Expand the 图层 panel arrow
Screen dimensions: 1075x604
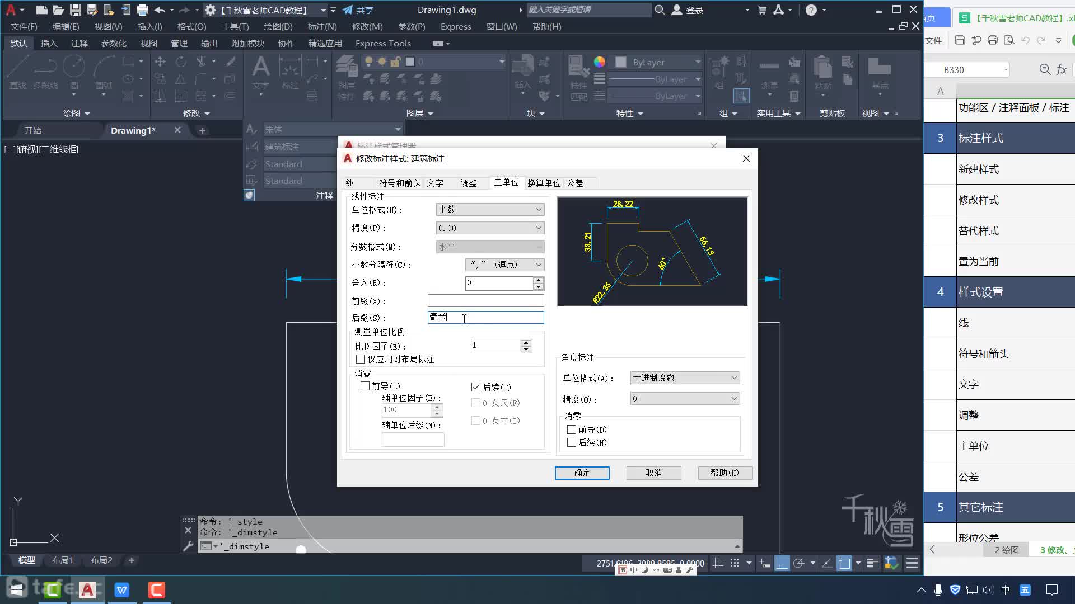coord(431,114)
